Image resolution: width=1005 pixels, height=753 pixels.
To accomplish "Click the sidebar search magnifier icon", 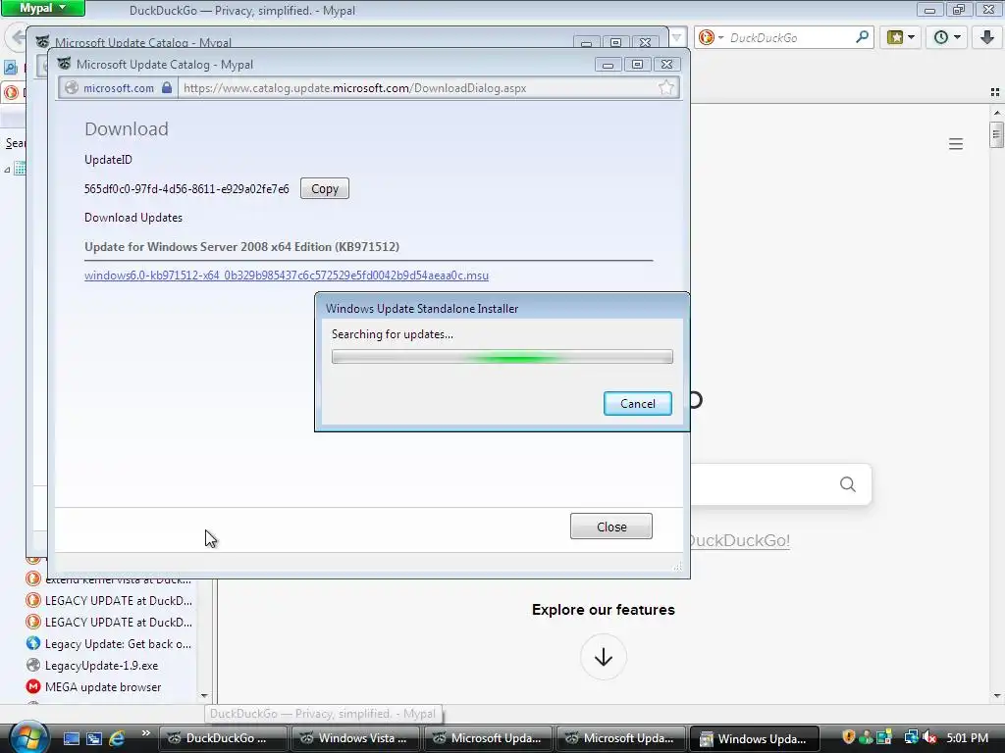I will [10, 67].
